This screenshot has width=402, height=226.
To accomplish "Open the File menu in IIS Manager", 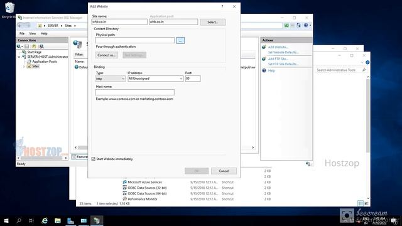I will coord(22,33).
